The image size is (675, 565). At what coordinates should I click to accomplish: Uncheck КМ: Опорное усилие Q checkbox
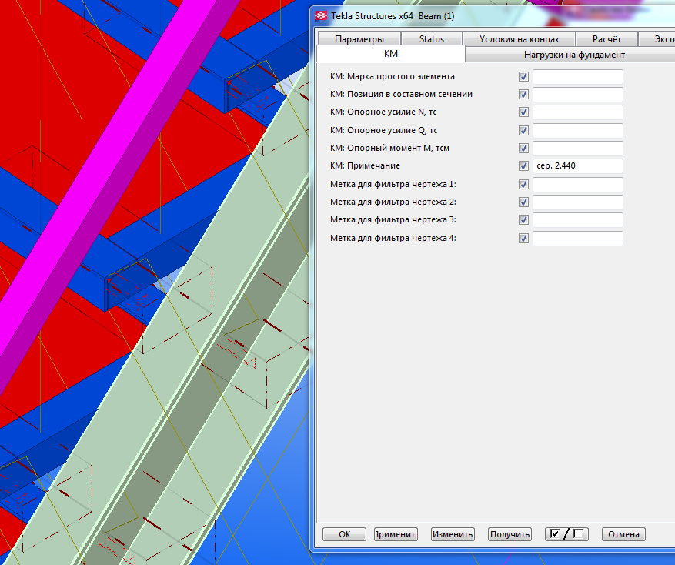pyautogui.click(x=524, y=131)
